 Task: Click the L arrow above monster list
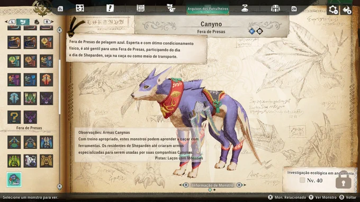pyautogui.click(x=11, y=22)
